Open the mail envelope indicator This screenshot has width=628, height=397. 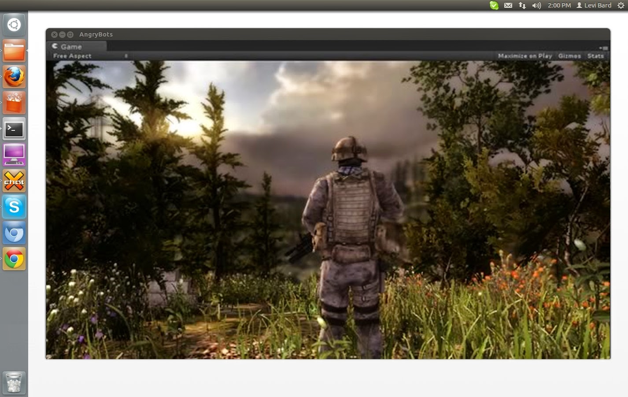[x=508, y=5]
